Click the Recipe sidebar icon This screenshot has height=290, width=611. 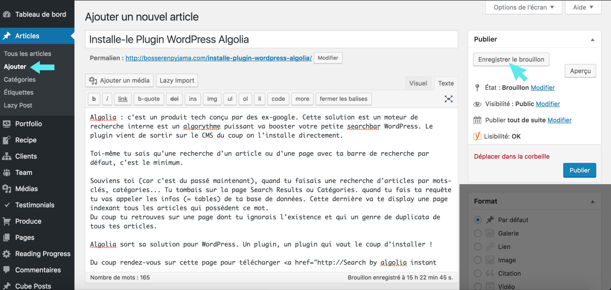[x=6, y=140]
